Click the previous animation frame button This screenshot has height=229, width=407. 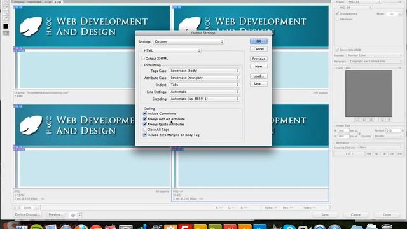[376, 154]
